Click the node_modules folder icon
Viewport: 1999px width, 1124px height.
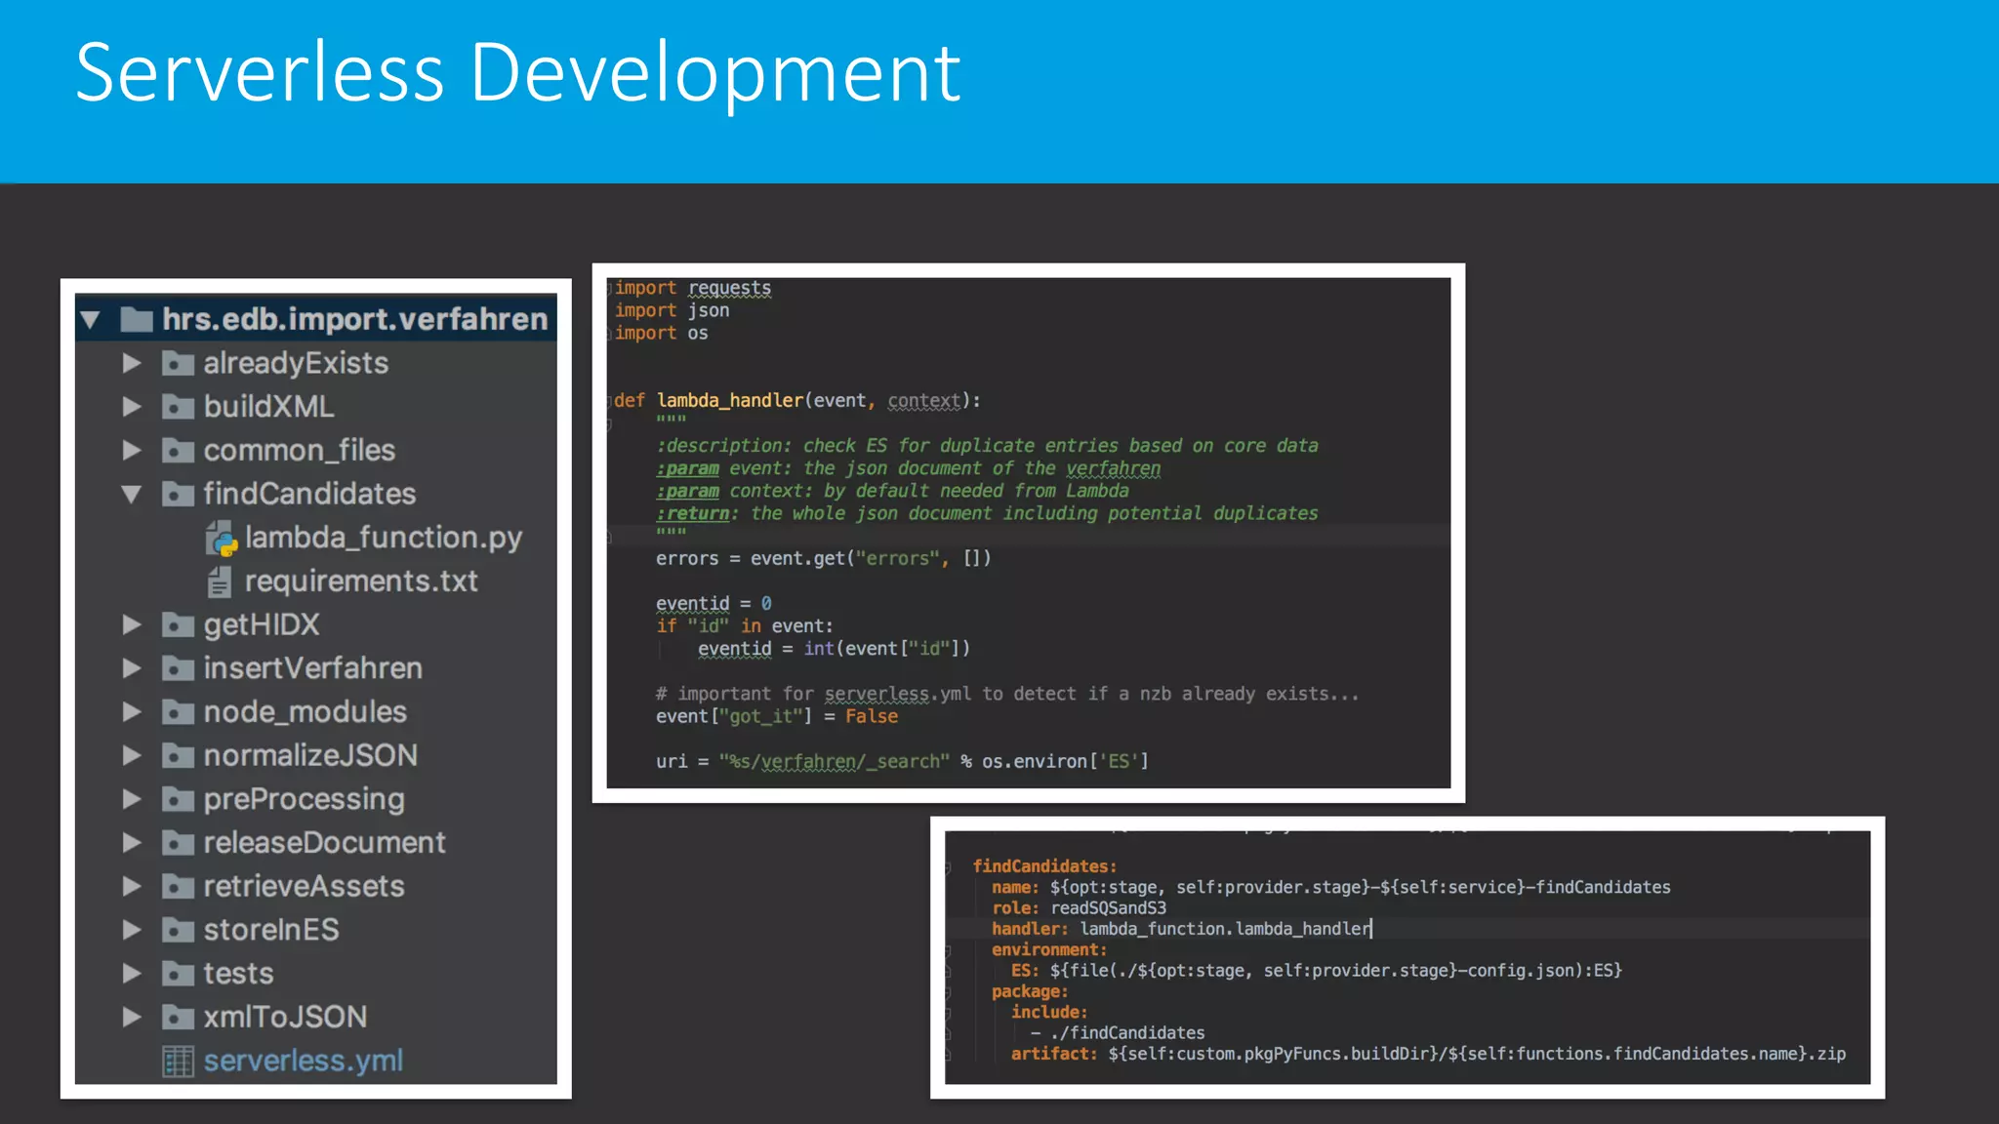point(178,712)
